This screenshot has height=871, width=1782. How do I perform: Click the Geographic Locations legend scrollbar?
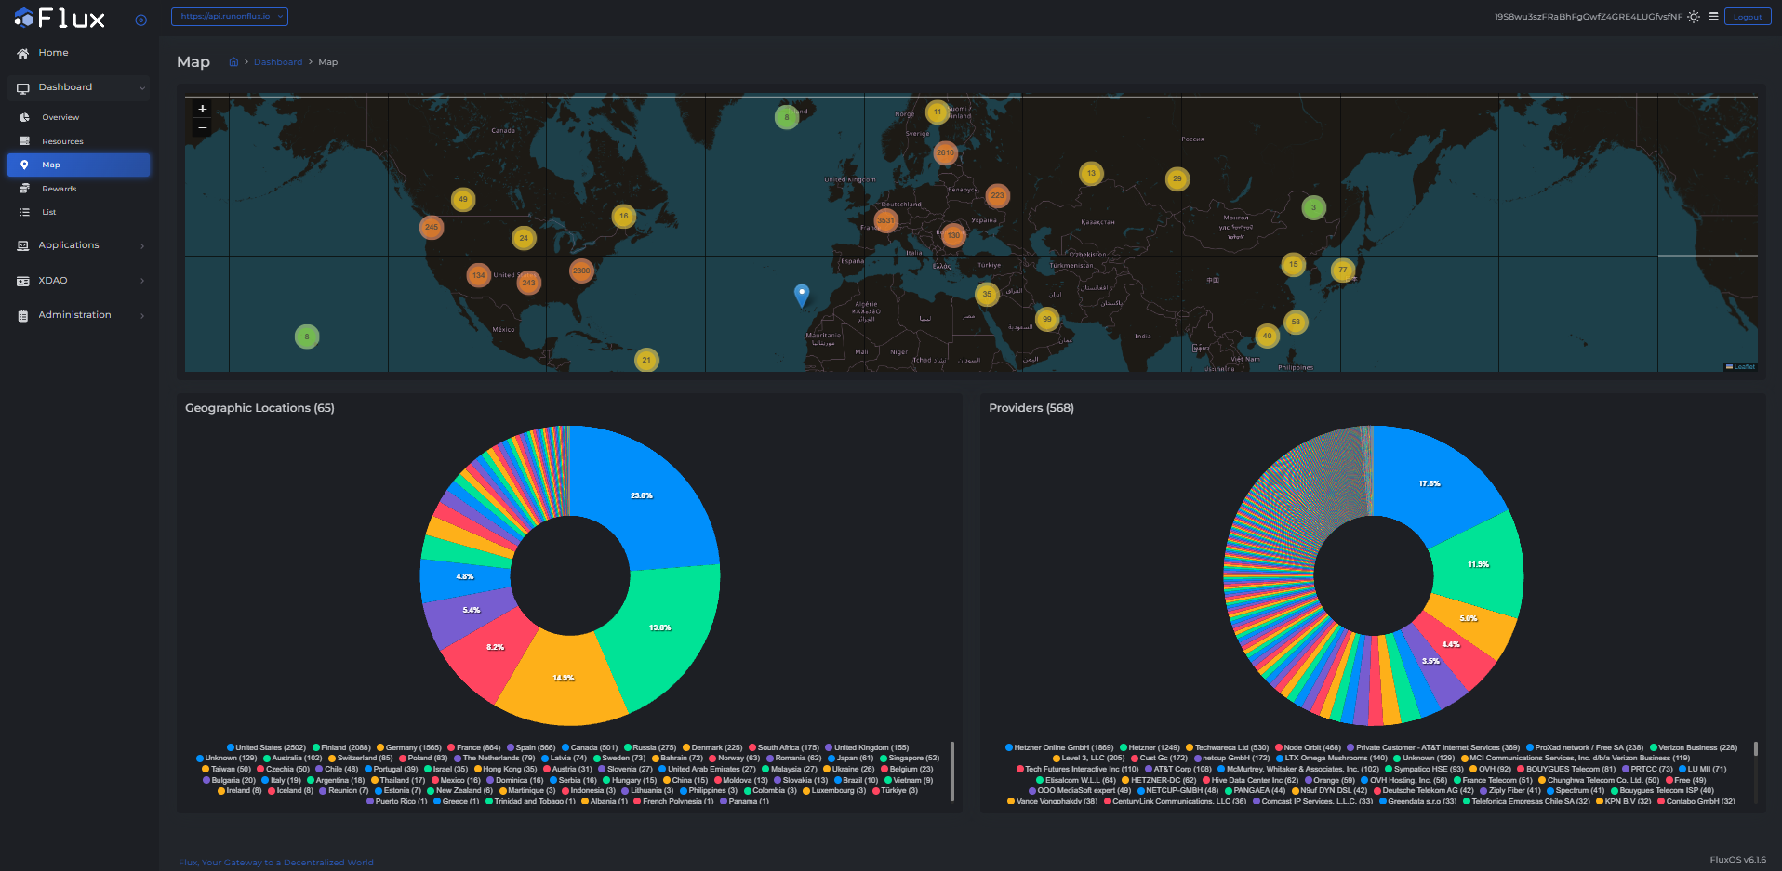coord(951,770)
